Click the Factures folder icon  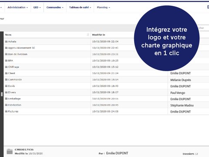tap(6, 111)
